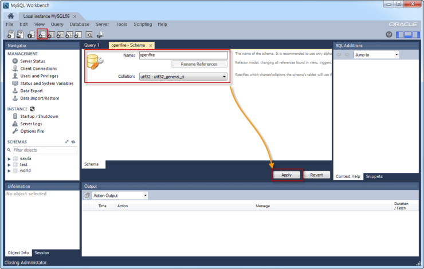Screen dimensions: 424x269
Task: Click the copy output icon beside Action Output
Action: [x=87, y=196]
